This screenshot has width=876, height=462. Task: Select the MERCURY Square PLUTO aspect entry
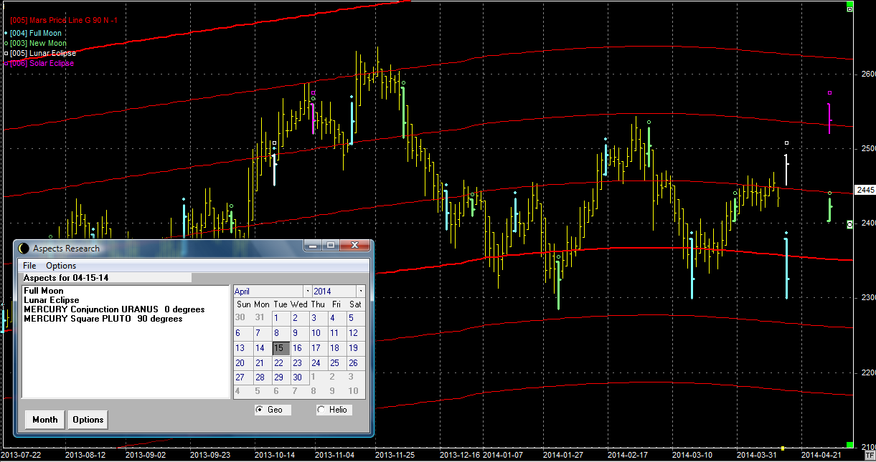click(103, 319)
